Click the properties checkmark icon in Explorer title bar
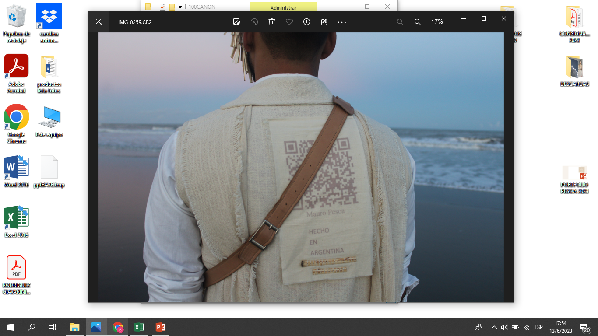The image size is (598, 336). click(162, 7)
